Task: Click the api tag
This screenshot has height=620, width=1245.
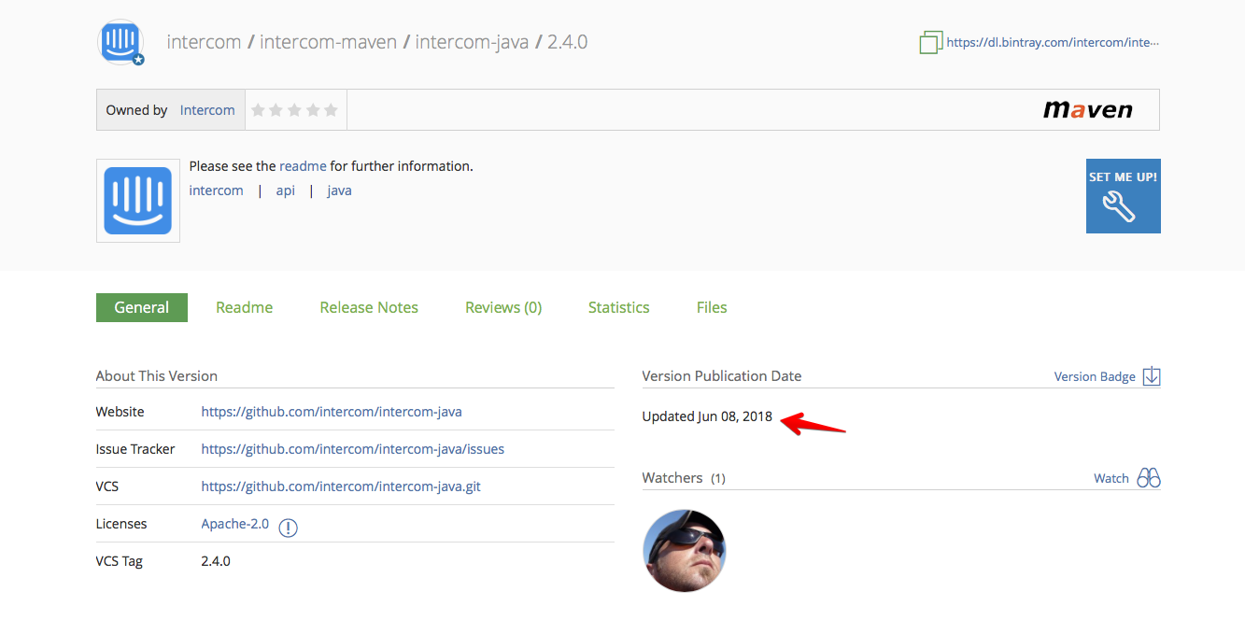Action: coord(286,190)
